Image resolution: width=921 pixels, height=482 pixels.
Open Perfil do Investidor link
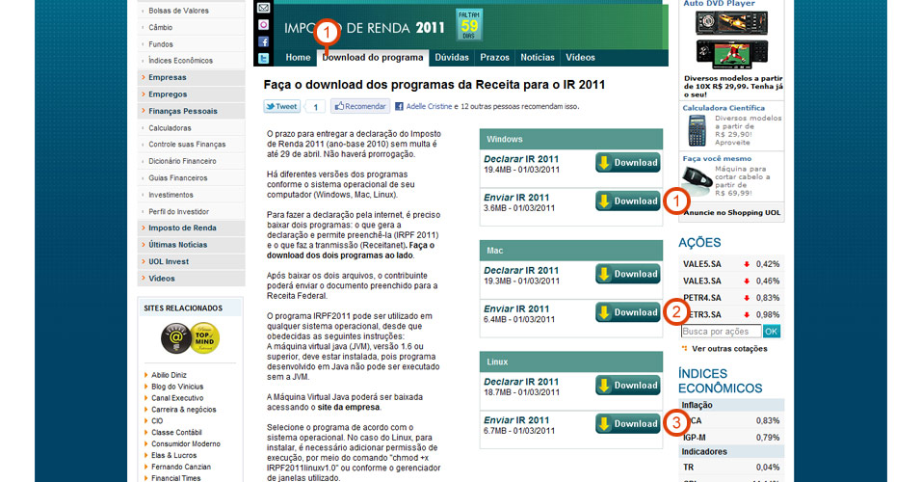pyautogui.click(x=178, y=212)
